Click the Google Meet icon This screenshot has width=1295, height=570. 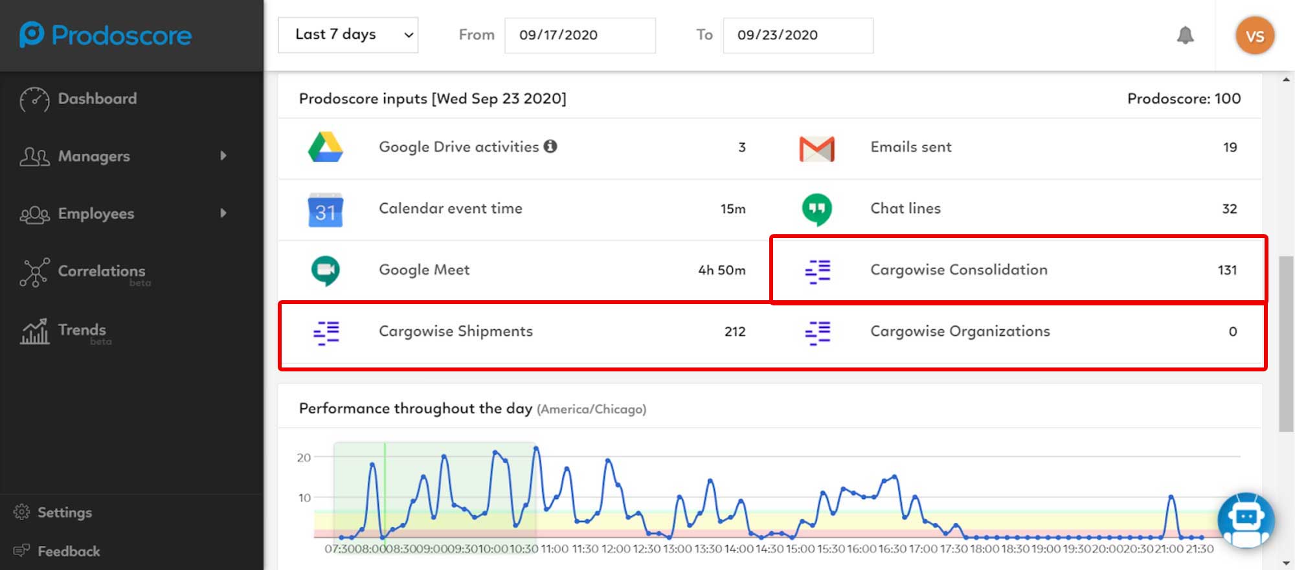click(325, 271)
